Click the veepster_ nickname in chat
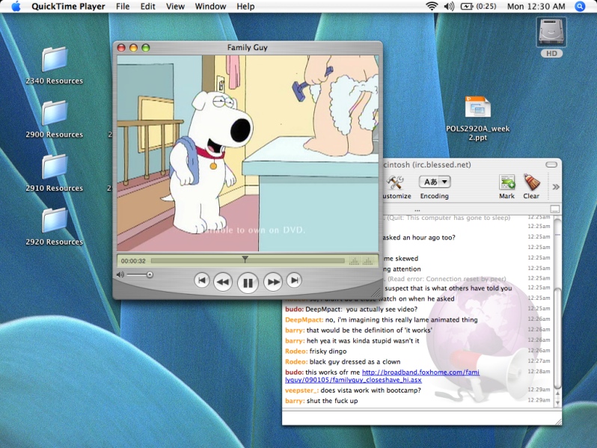 [x=302, y=390]
